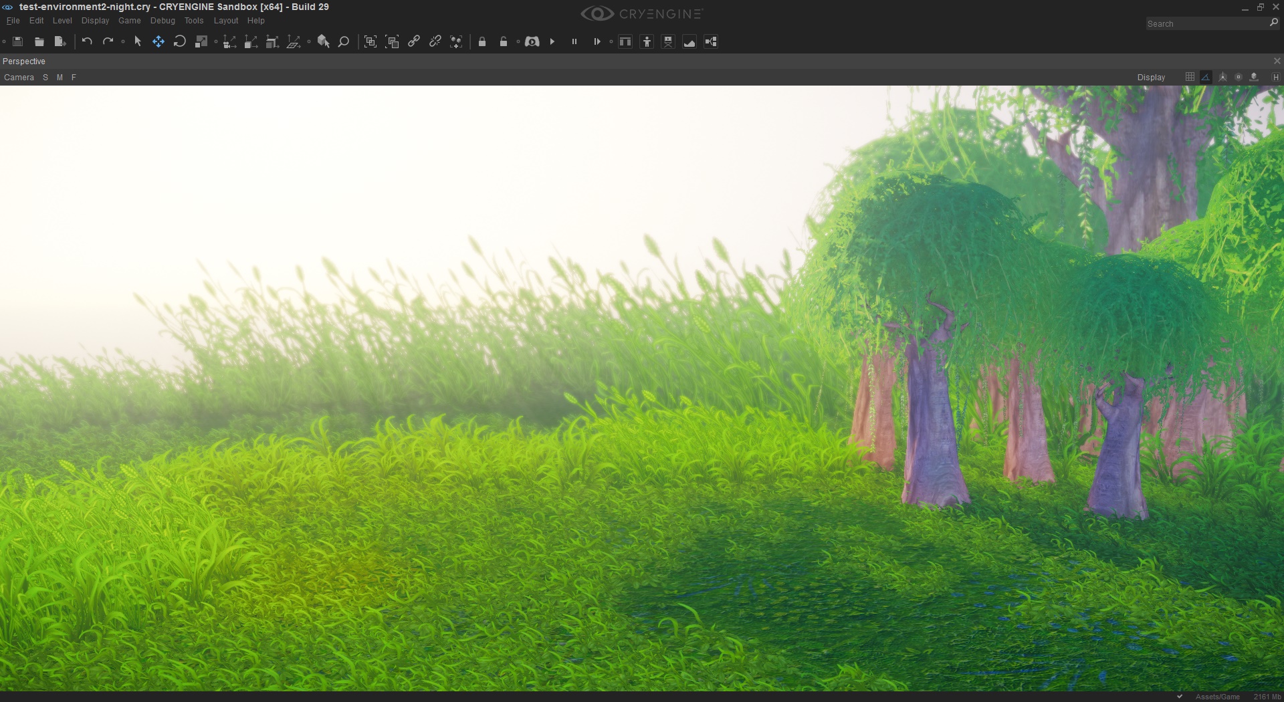Click the Undo arrow icon
Image resolution: width=1284 pixels, height=702 pixels.
coord(87,41)
